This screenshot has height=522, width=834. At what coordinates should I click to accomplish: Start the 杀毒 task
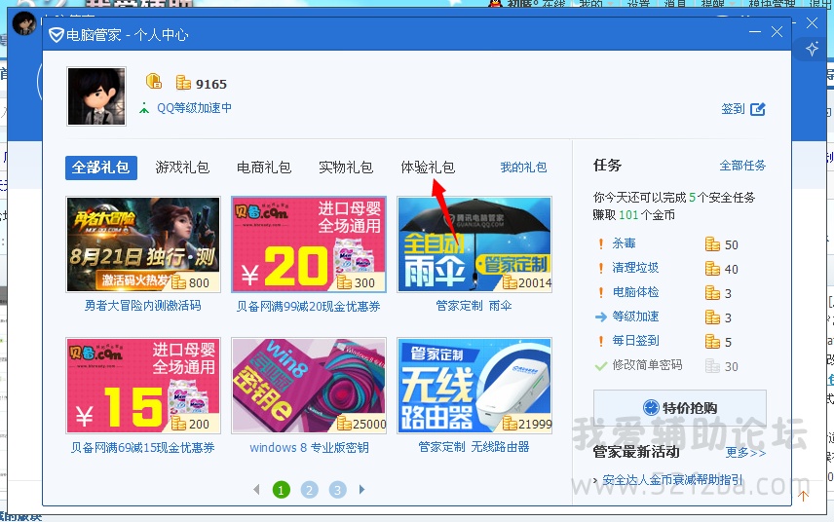(x=624, y=243)
